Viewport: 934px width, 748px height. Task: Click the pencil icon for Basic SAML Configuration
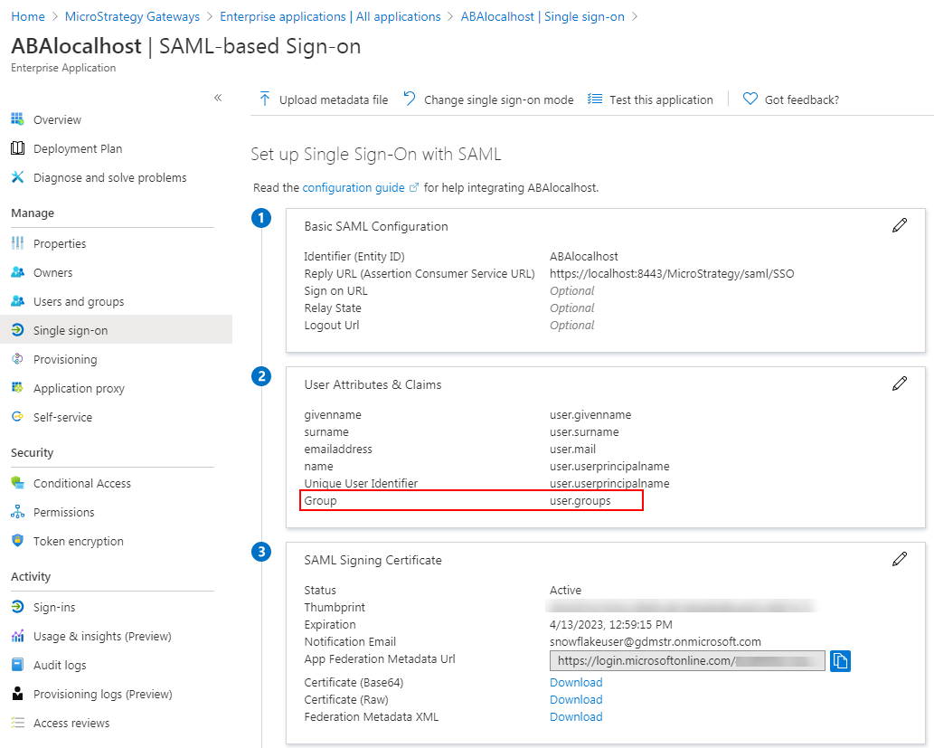[x=899, y=226]
